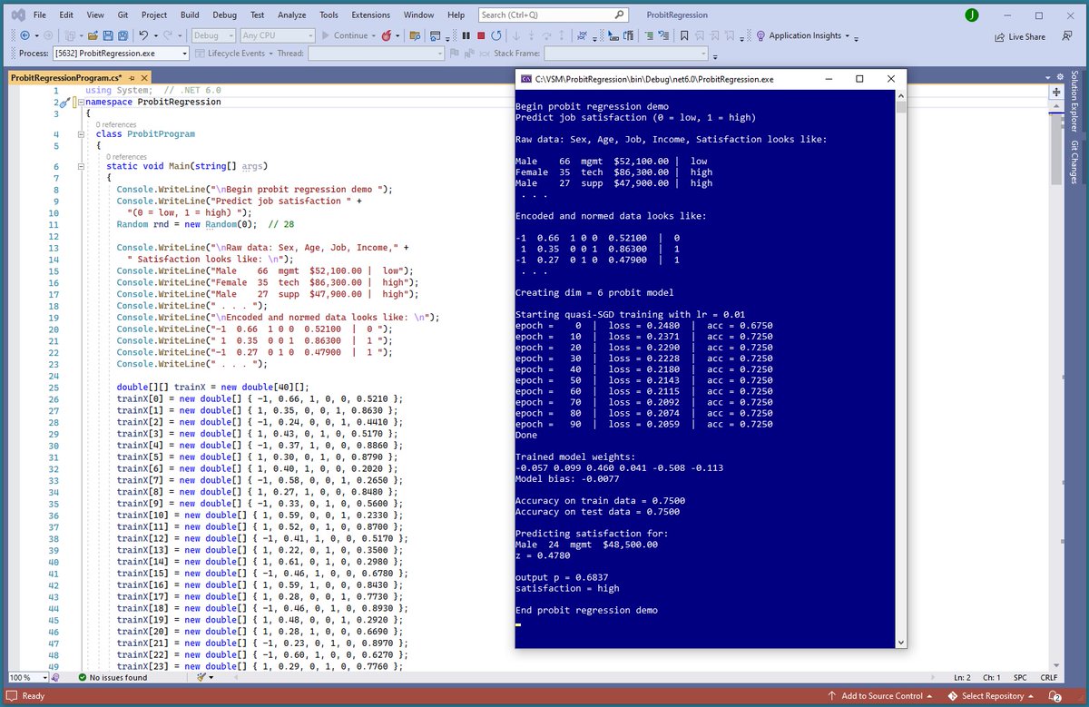Click the find-in-files folder icon
1089x707 pixels.
[415, 35]
